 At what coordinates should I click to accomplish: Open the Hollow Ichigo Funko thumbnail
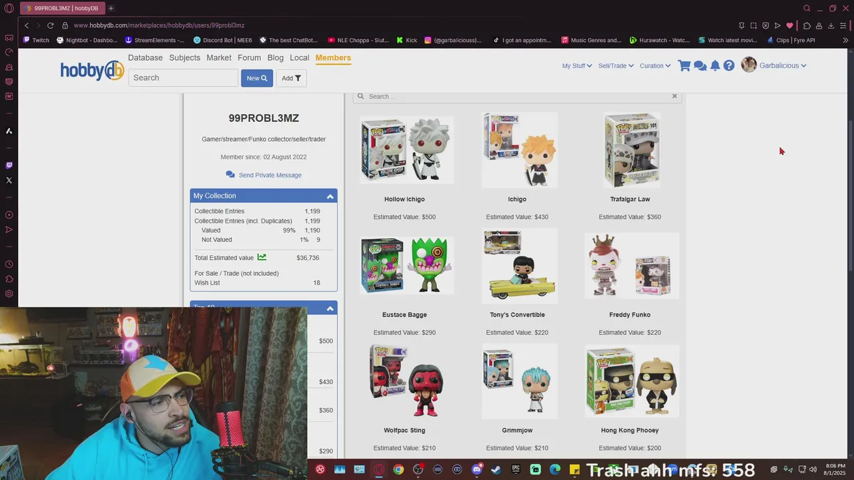coord(406,150)
